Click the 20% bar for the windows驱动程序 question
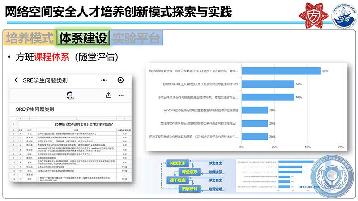This screenshot has width=358, height=201. [x=255, y=110]
